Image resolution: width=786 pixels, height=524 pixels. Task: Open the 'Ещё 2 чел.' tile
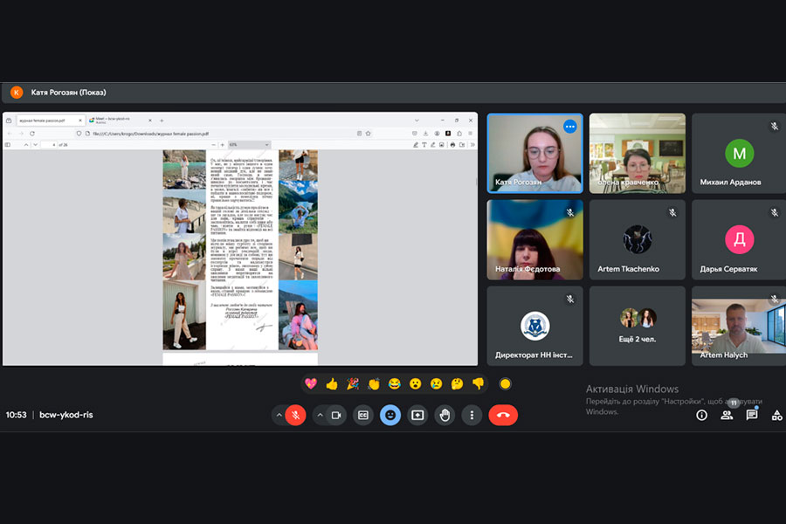(x=638, y=326)
